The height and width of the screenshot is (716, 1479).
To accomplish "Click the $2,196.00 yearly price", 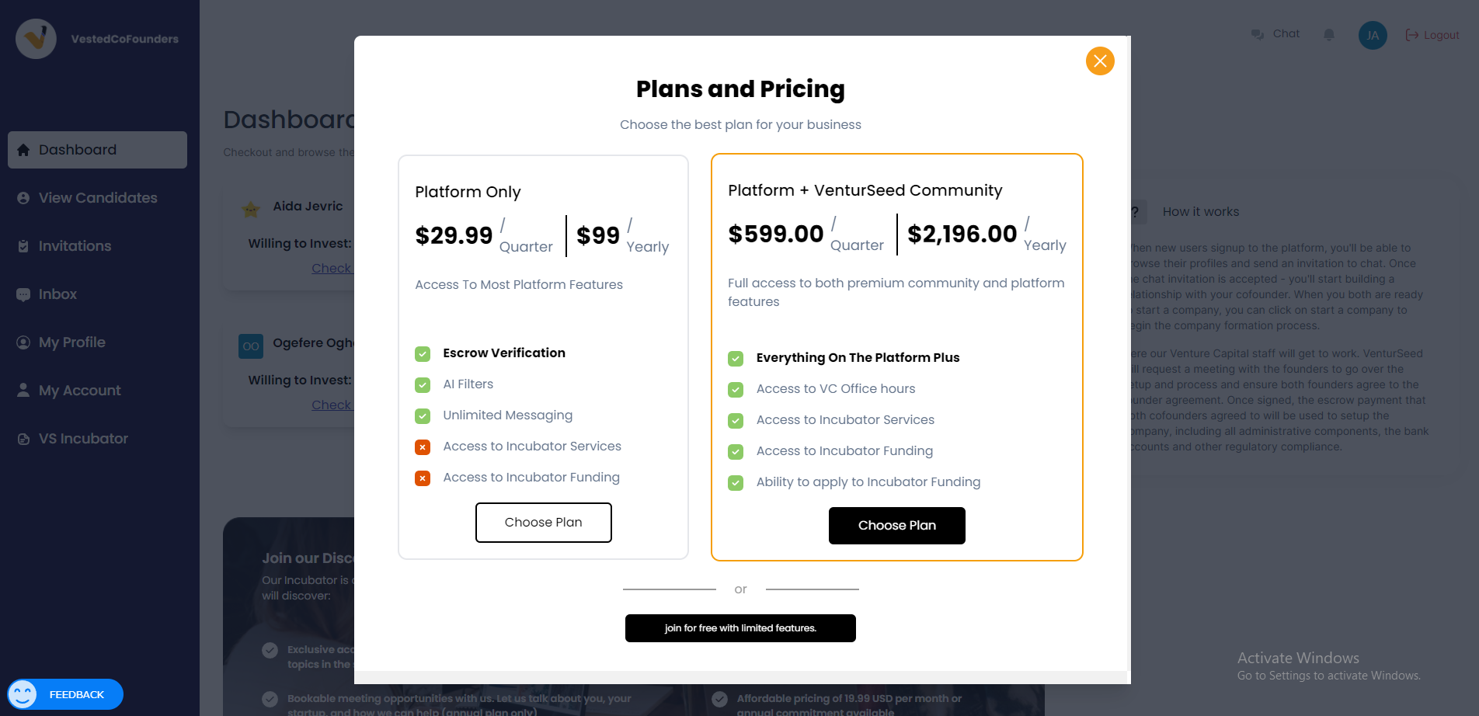I will pos(962,234).
